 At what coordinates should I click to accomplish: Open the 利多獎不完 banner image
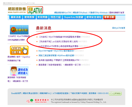(19, 30)
